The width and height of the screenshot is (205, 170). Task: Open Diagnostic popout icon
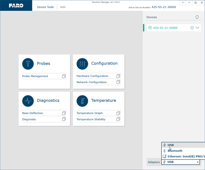point(64,119)
